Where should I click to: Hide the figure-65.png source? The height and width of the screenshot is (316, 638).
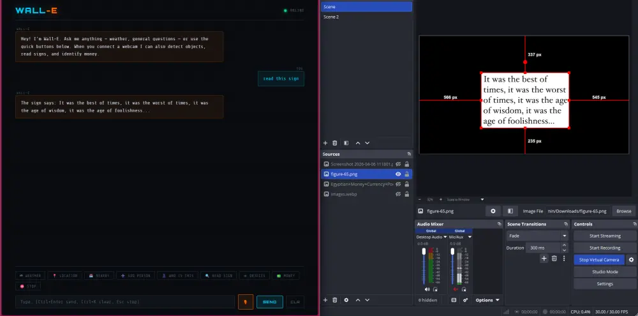398,174
